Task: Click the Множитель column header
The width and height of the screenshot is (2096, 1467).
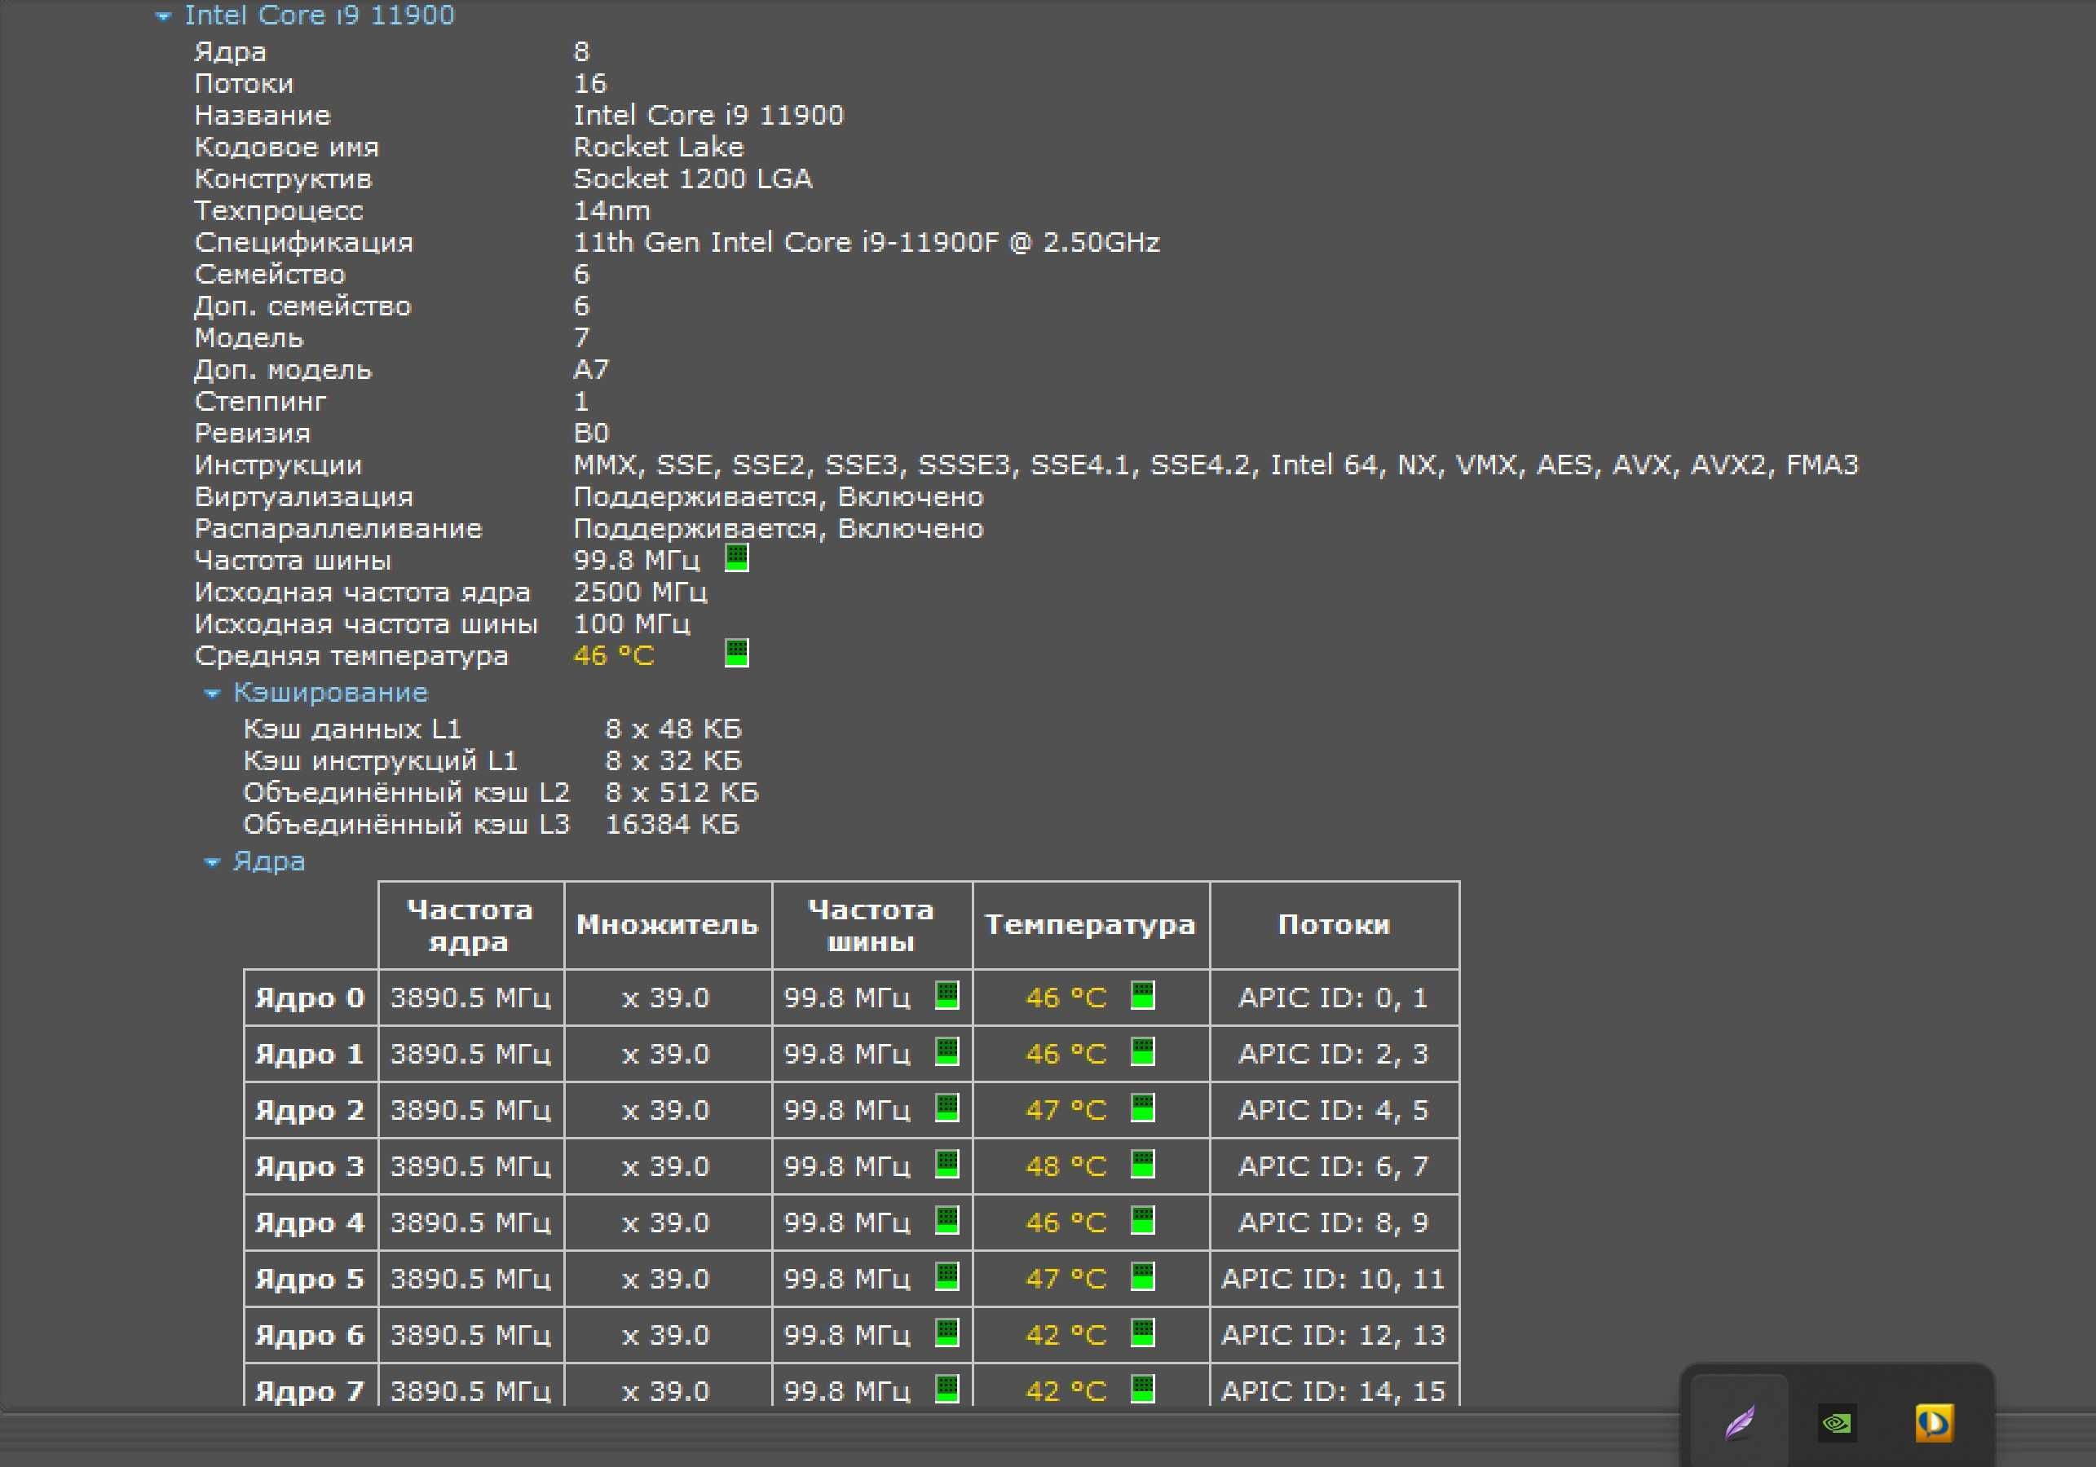Action: point(669,926)
